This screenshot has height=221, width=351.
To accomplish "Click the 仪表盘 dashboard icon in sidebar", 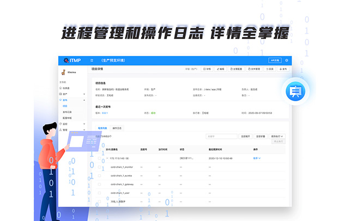I will tap(60, 88).
